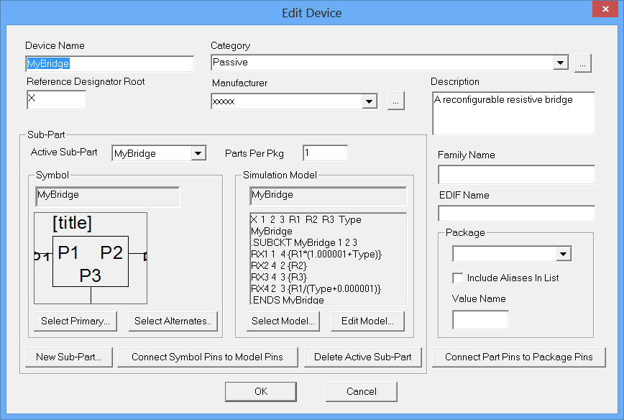Click Connect Symbol Pins to Model Pins

[x=207, y=357]
